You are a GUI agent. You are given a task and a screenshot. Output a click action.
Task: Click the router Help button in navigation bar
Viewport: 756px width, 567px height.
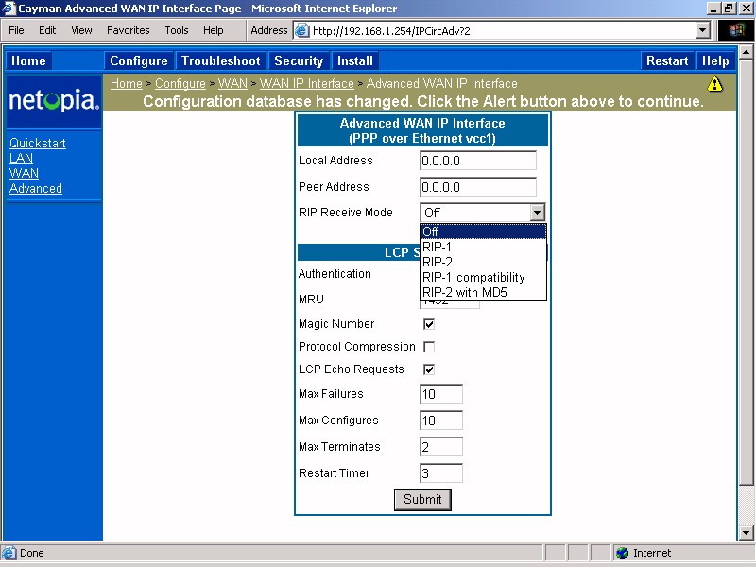coord(715,60)
